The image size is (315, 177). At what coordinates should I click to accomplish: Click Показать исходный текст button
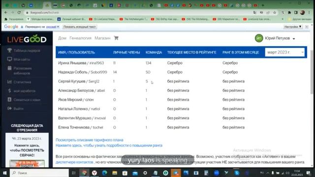(x=80, y=27)
